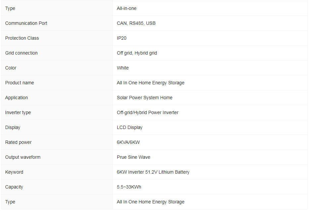Viewport: 311px width, 211px height.
Task: Select the "Protection Class" row label
Action: coord(22,38)
